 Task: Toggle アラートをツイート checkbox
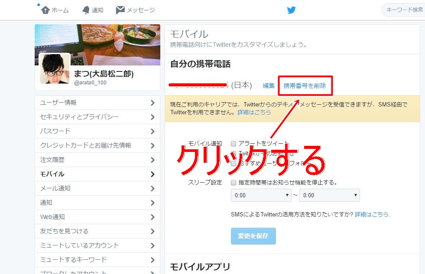pos(234,144)
